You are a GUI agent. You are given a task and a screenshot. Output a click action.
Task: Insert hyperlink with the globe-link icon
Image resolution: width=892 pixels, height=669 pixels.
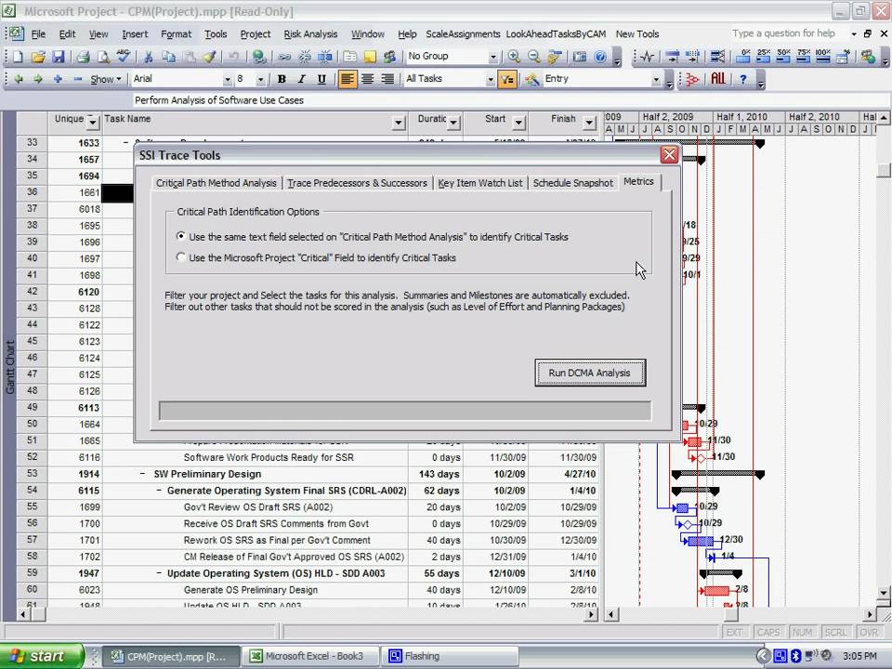tap(259, 57)
